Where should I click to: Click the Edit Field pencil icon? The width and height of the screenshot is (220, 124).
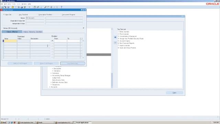tap(45, 7)
